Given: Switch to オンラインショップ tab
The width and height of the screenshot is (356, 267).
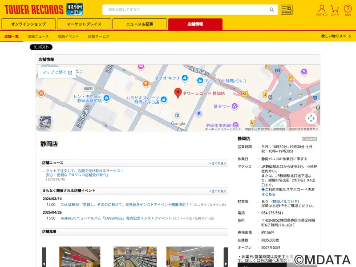Looking at the screenshot, I should tap(28, 24).
